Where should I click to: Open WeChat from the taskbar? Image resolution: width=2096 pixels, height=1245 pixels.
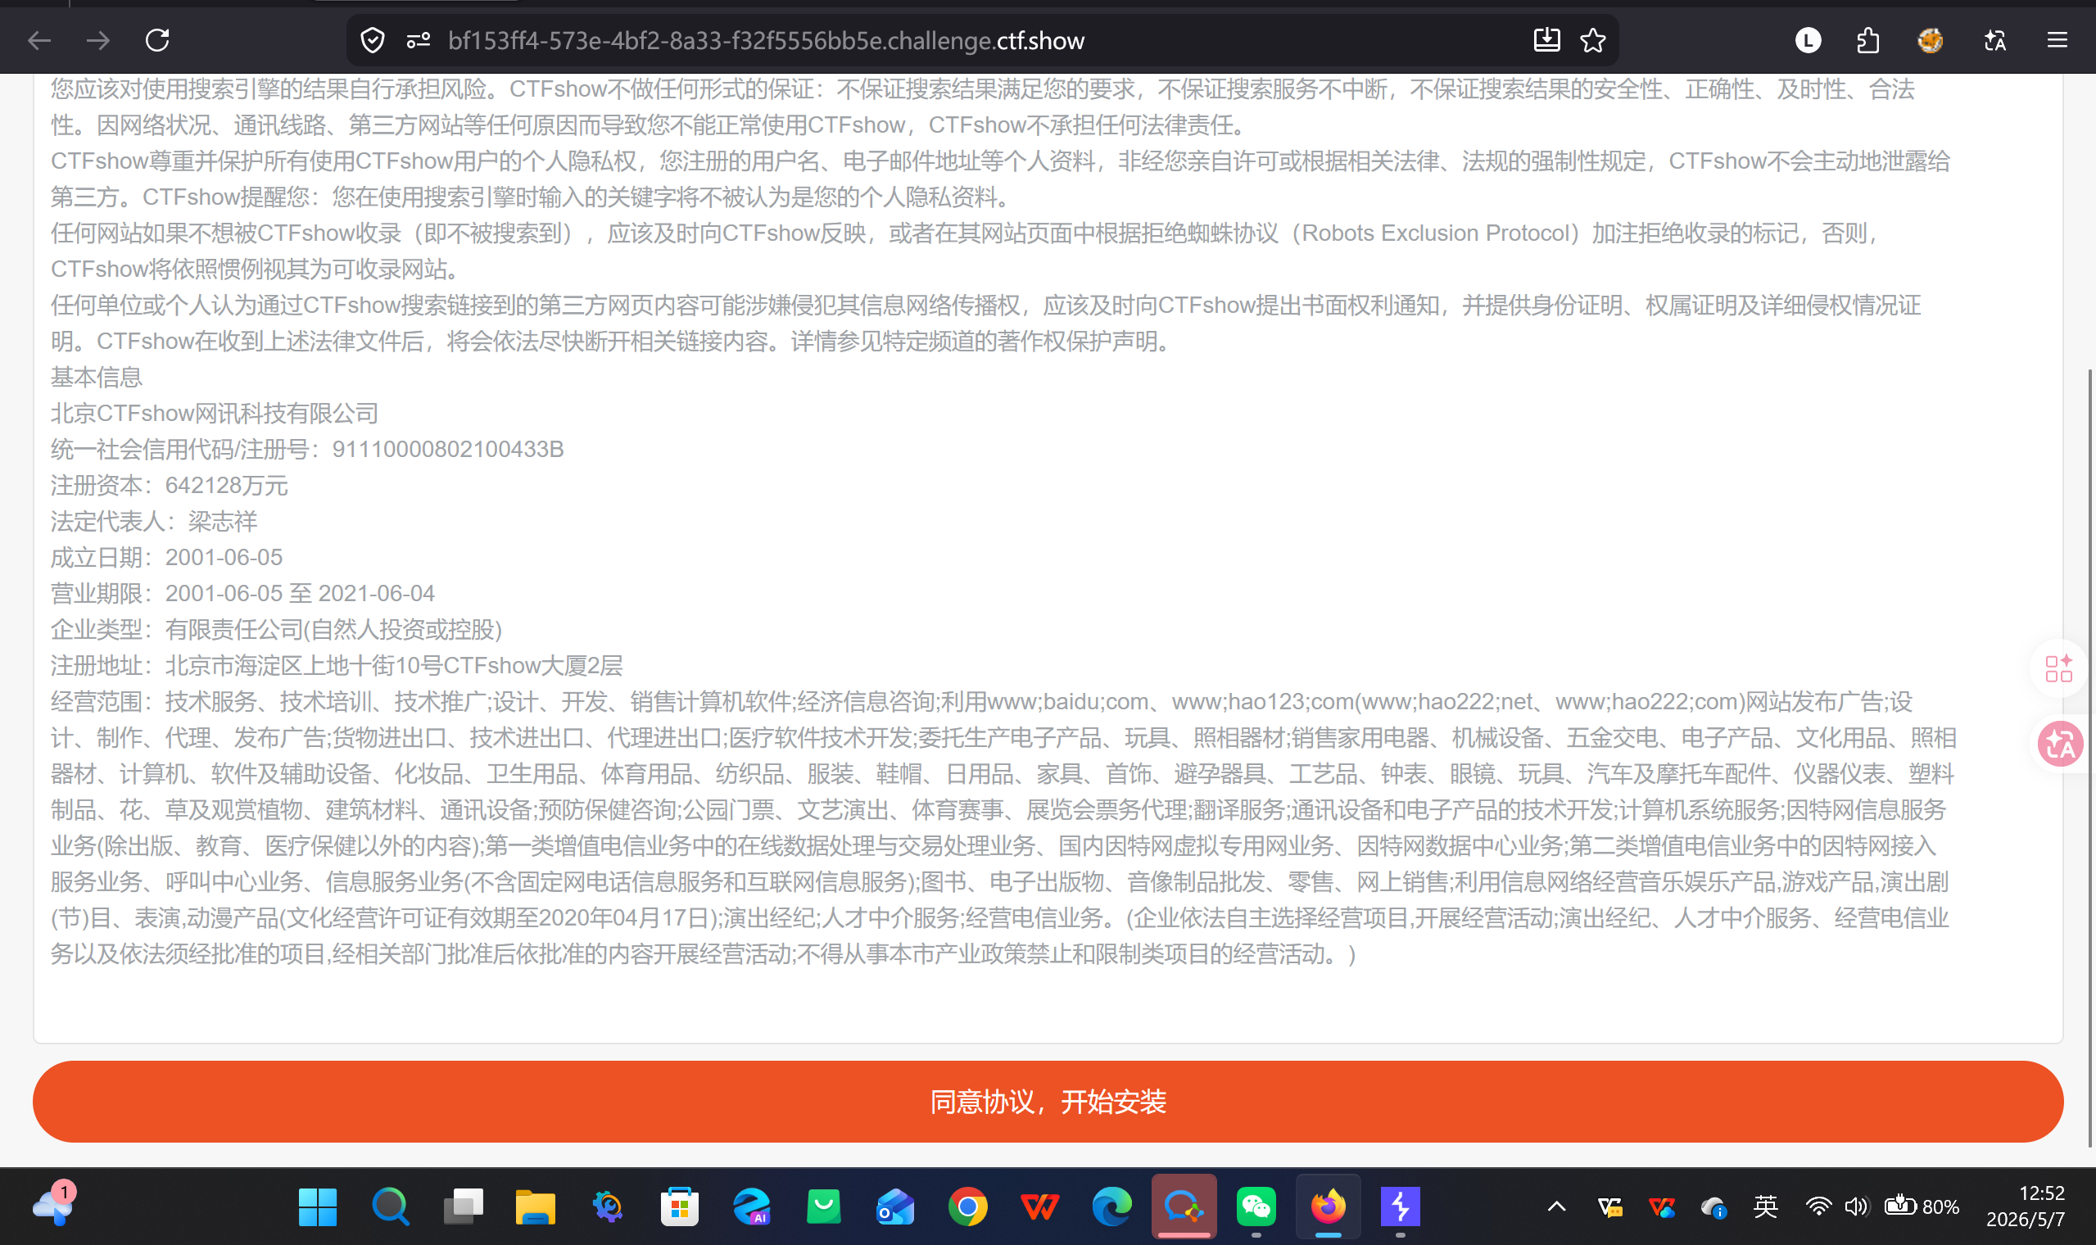[1256, 1207]
